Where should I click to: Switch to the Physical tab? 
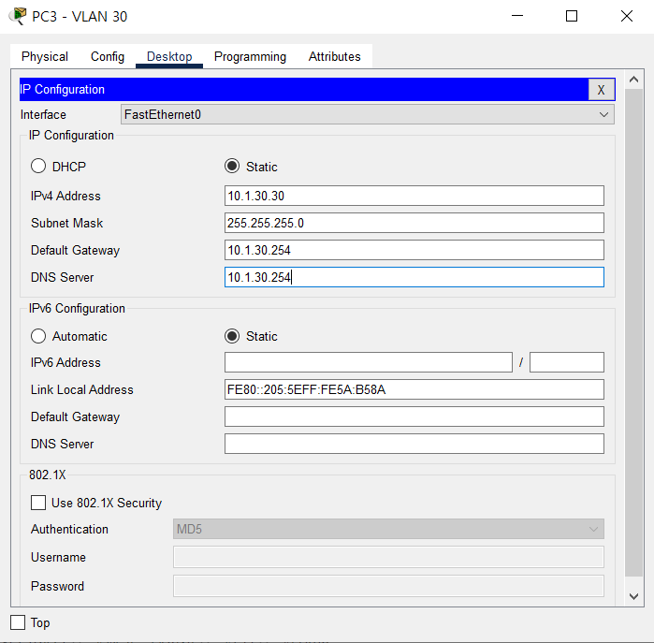45,56
